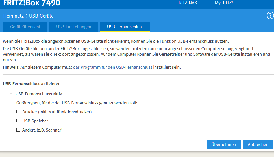Open the USB-Fernanschluss program download link
Screen dimensions: 274x157
pyautogui.click(x=113, y=67)
